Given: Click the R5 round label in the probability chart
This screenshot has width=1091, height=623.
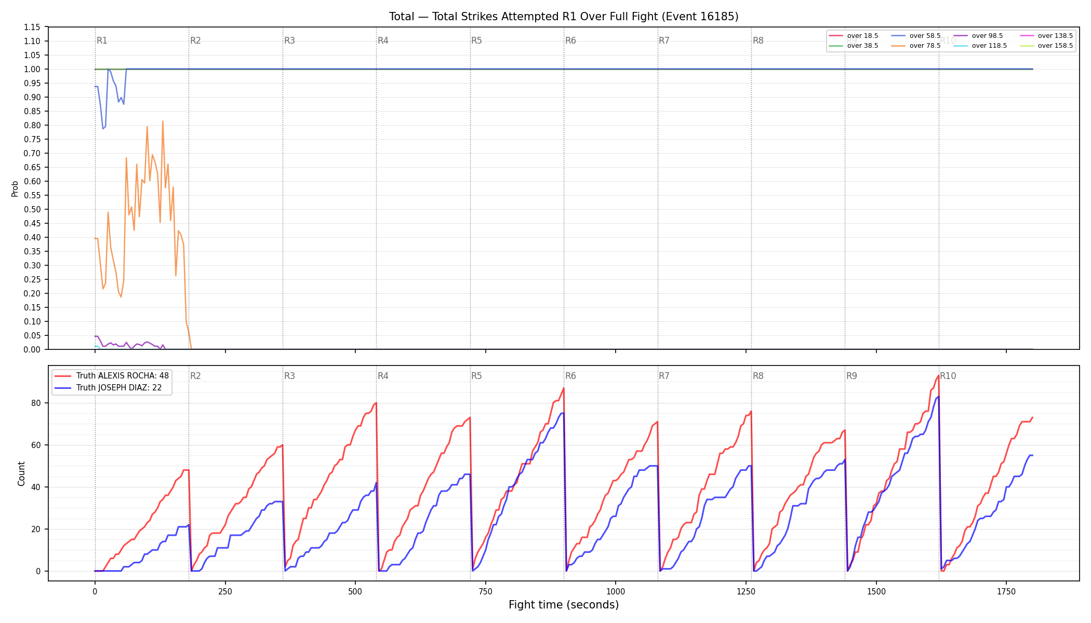Looking at the screenshot, I should pyautogui.click(x=476, y=40).
